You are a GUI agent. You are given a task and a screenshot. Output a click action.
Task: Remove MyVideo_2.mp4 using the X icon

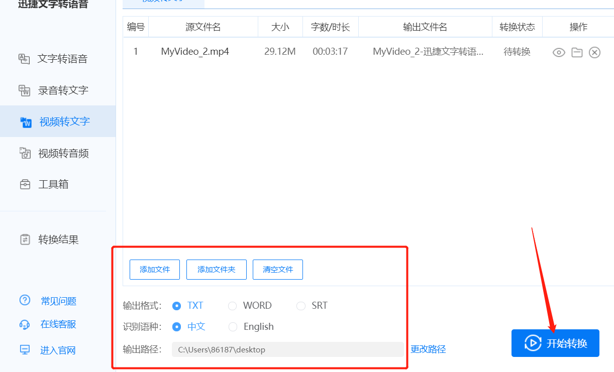click(594, 52)
